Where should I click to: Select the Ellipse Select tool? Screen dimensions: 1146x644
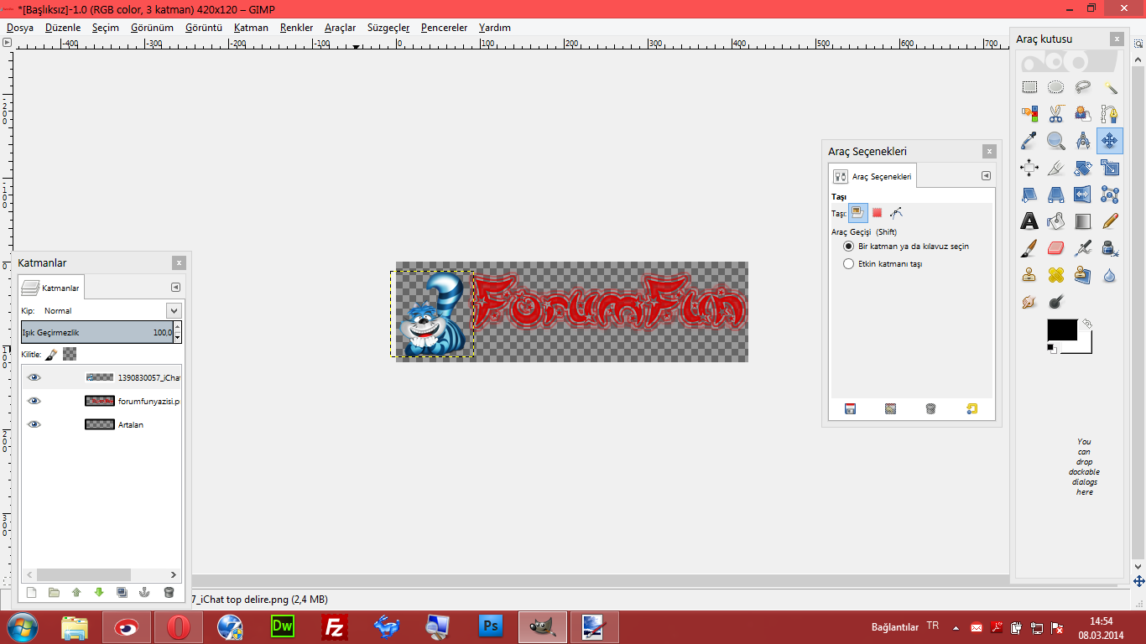click(1056, 86)
